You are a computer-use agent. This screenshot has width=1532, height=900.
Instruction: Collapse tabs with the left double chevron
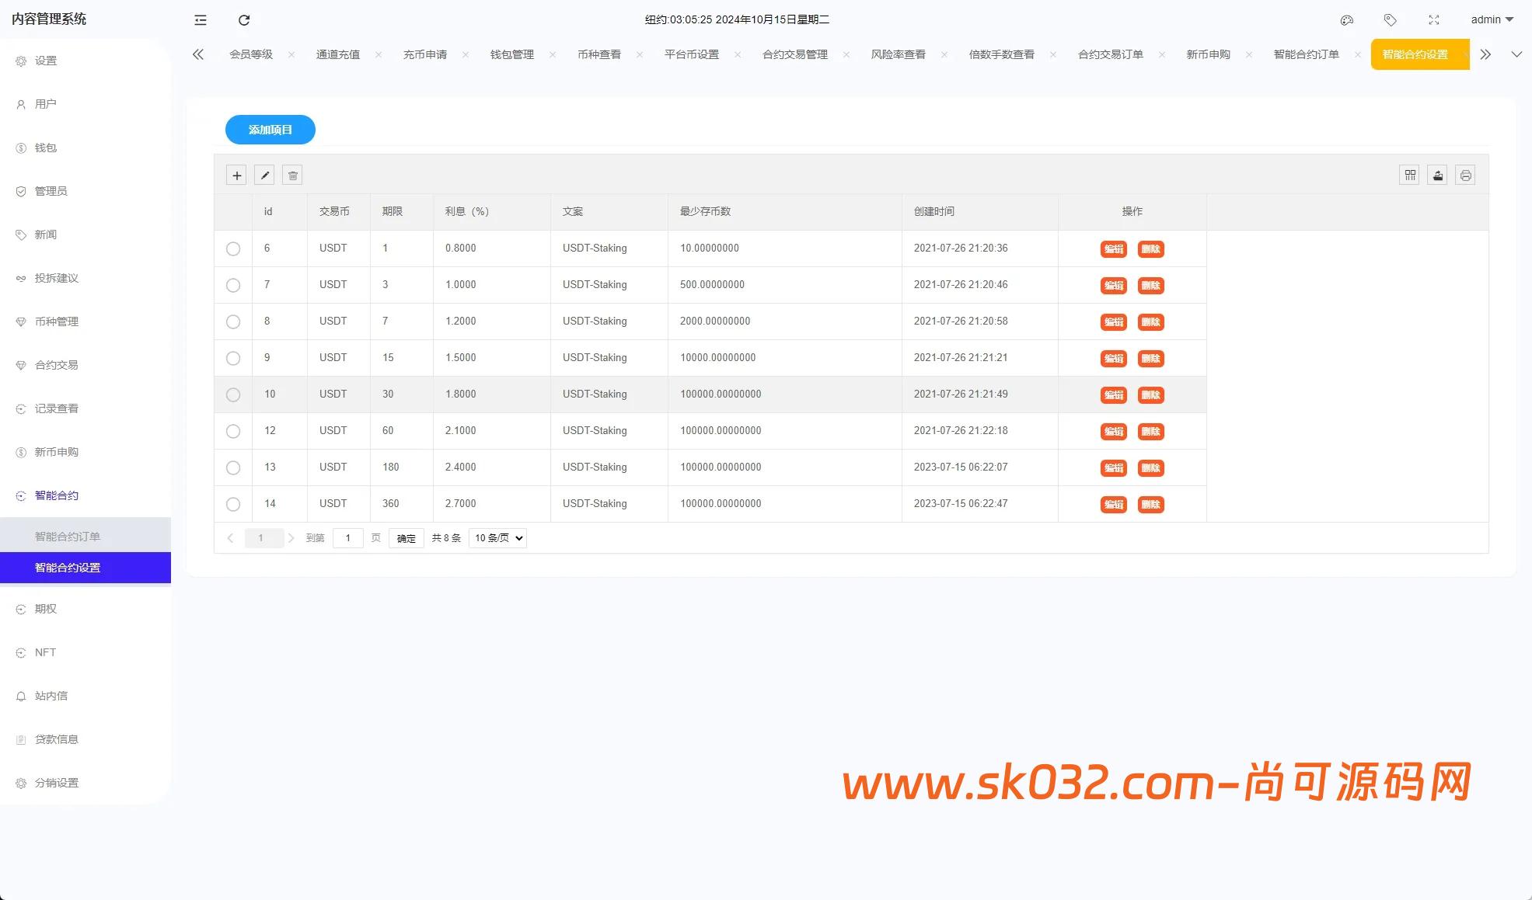click(198, 54)
